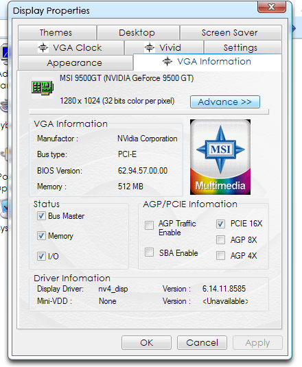Switch to the Desktop tab

[x=138, y=32]
